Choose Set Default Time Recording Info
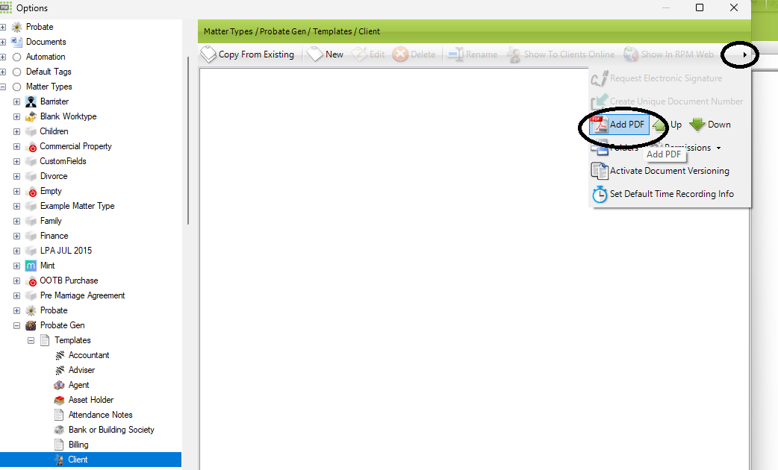Viewport: 778px width, 470px height. (x=663, y=194)
